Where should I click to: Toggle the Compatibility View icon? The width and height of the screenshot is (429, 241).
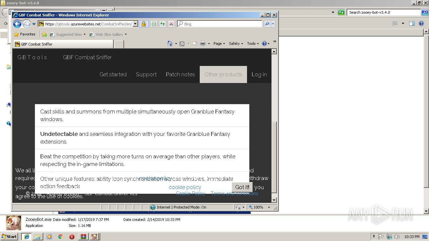pos(154,24)
